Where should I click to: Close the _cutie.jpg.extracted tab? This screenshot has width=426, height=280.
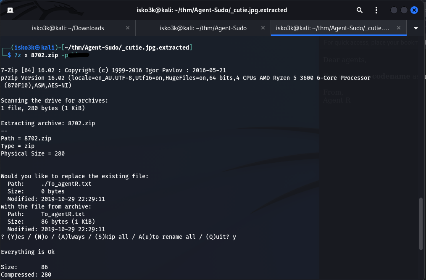pos(398,28)
